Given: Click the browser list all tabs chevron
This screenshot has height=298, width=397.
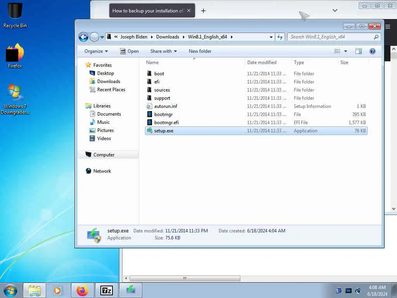Looking at the screenshot, I should (x=335, y=10).
